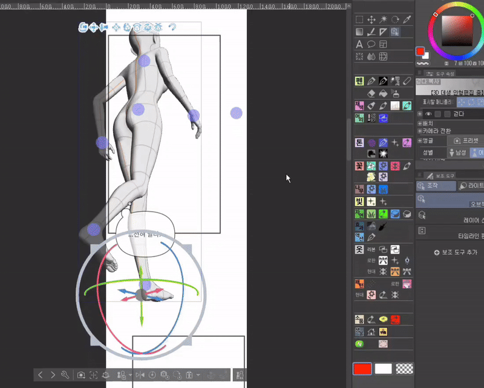Image resolution: width=484 pixels, height=388 pixels.
Task: Select the red main color swatch at bottom
Action: 362,369
